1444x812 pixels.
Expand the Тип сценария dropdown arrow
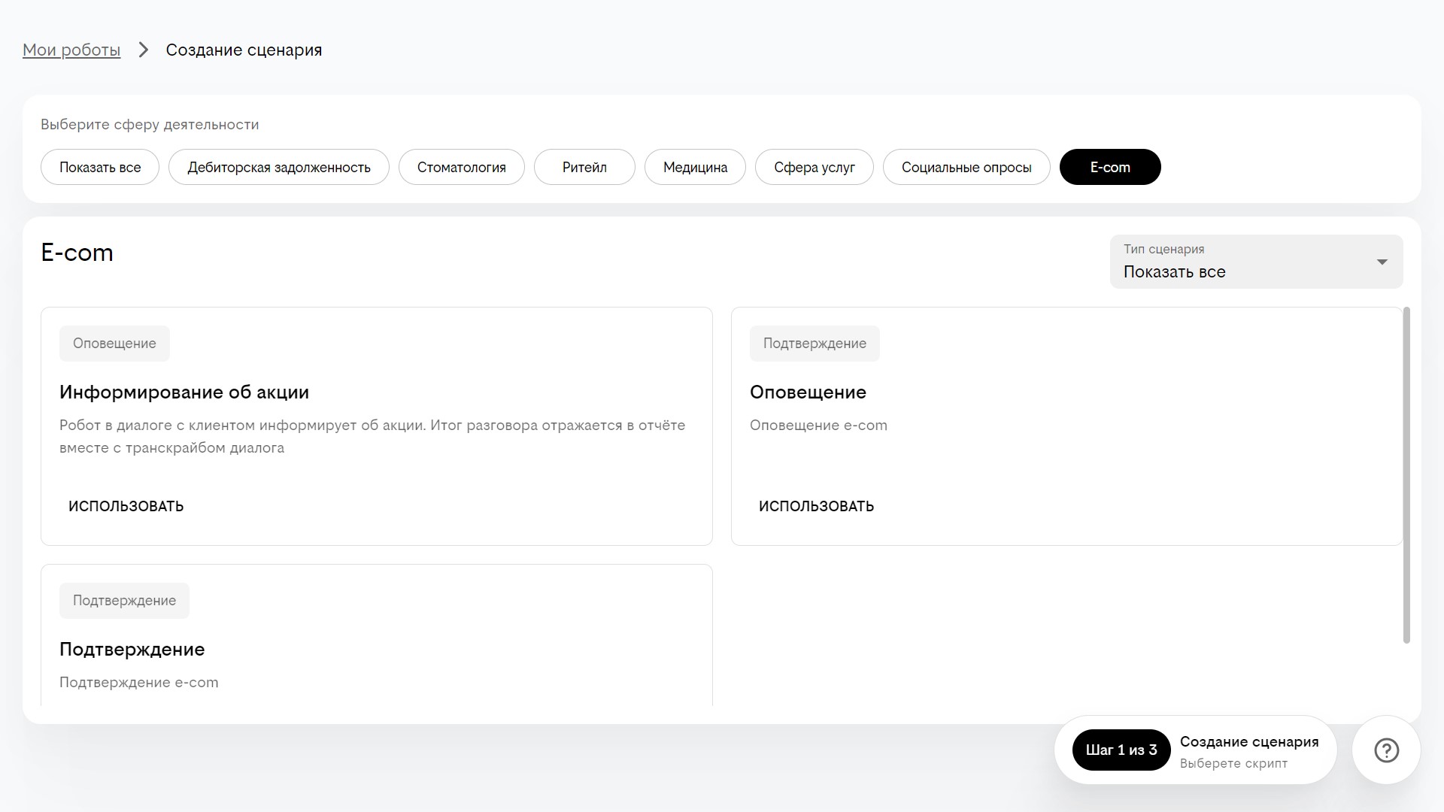pos(1382,262)
